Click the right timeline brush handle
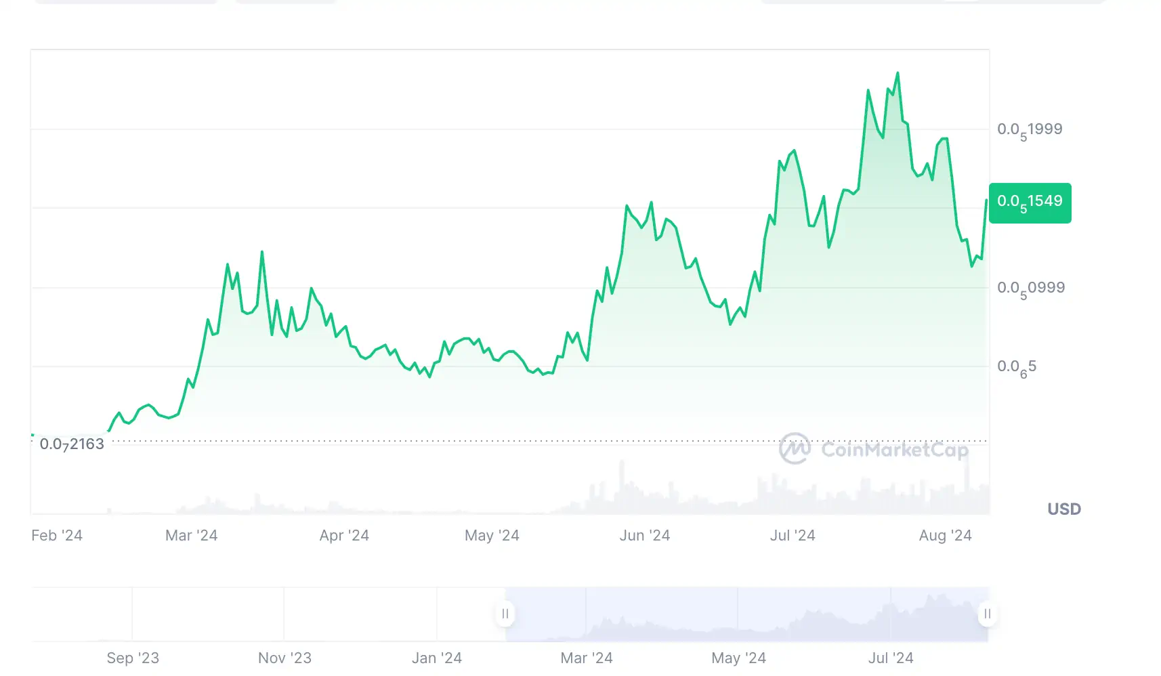Image resolution: width=1161 pixels, height=676 pixels. click(x=987, y=614)
